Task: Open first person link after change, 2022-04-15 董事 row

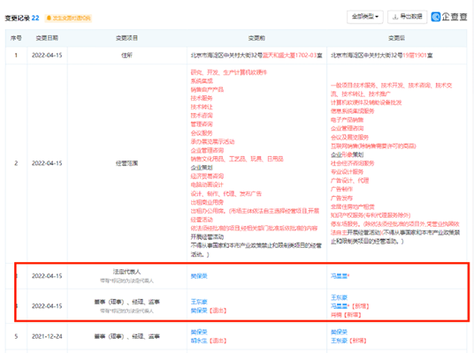Action: click(x=339, y=297)
